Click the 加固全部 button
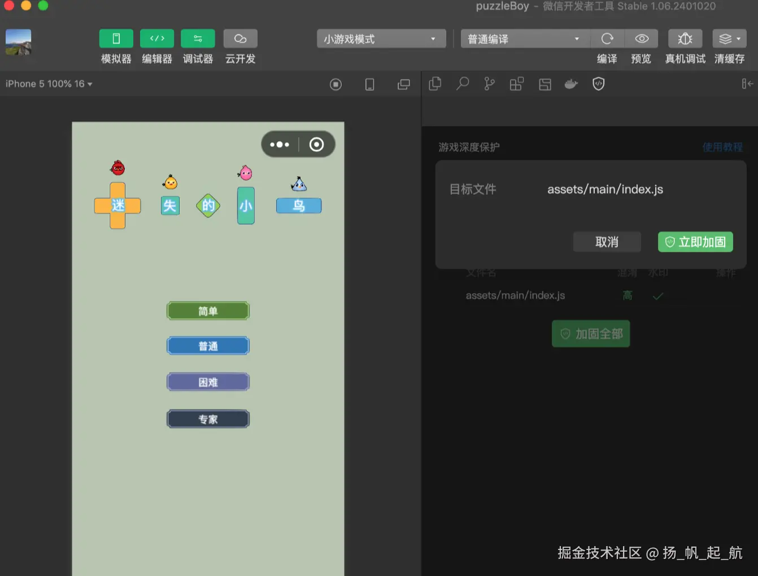 coord(591,334)
